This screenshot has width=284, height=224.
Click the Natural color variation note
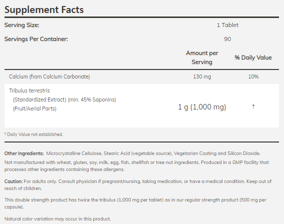click(x=58, y=219)
